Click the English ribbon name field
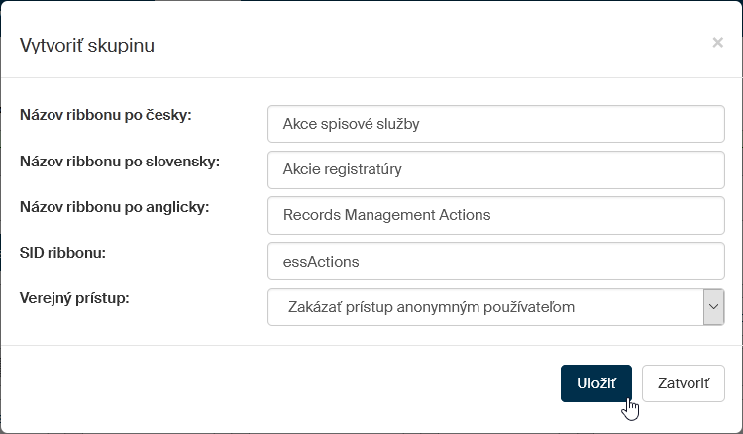The width and height of the screenshot is (743, 434). 495,215
